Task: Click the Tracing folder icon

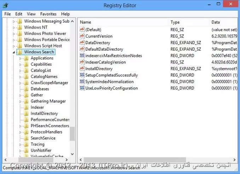Action: (x=26, y=144)
